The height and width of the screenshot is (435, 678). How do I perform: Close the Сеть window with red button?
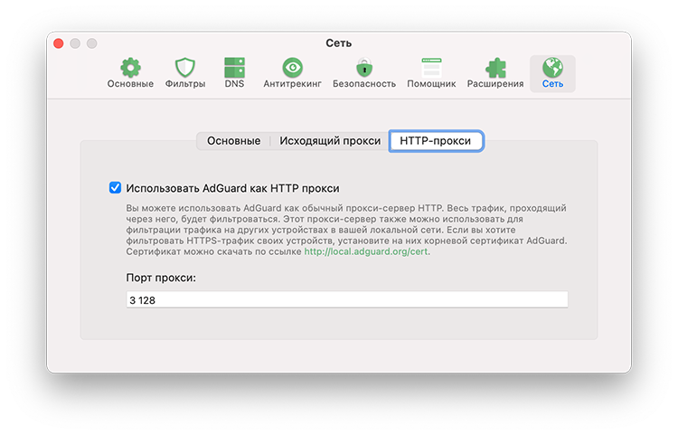(59, 43)
